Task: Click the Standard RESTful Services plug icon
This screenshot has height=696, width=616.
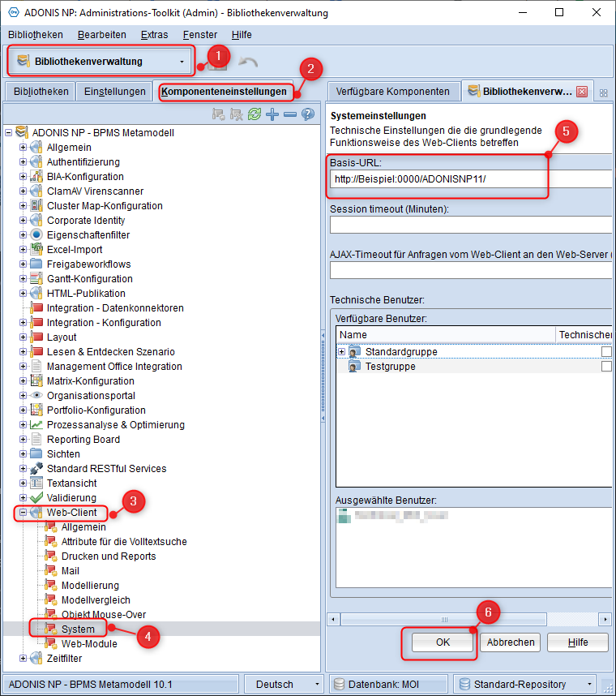Action: pos(36,468)
